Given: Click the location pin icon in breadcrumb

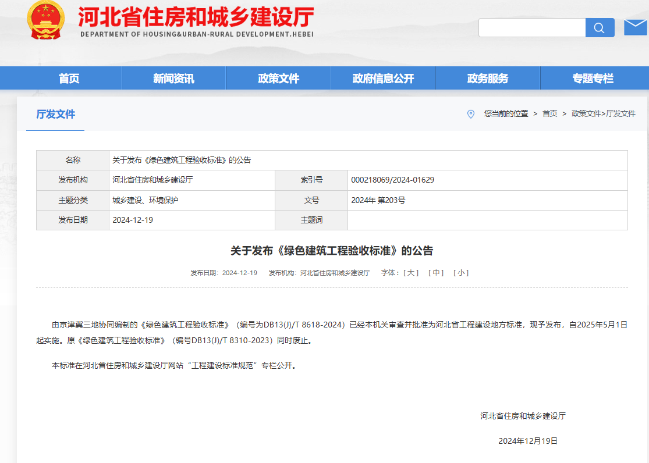Looking at the screenshot, I should tap(471, 114).
